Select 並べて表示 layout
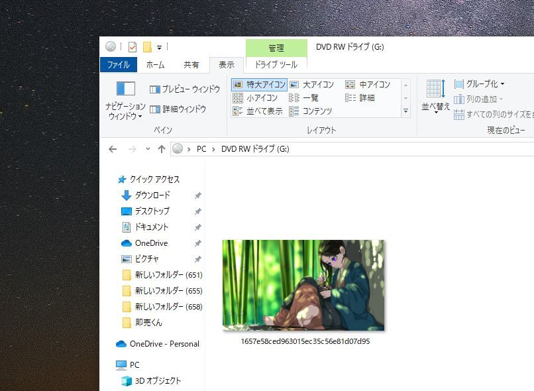This screenshot has width=534, height=391. click(x=258, y=111)
